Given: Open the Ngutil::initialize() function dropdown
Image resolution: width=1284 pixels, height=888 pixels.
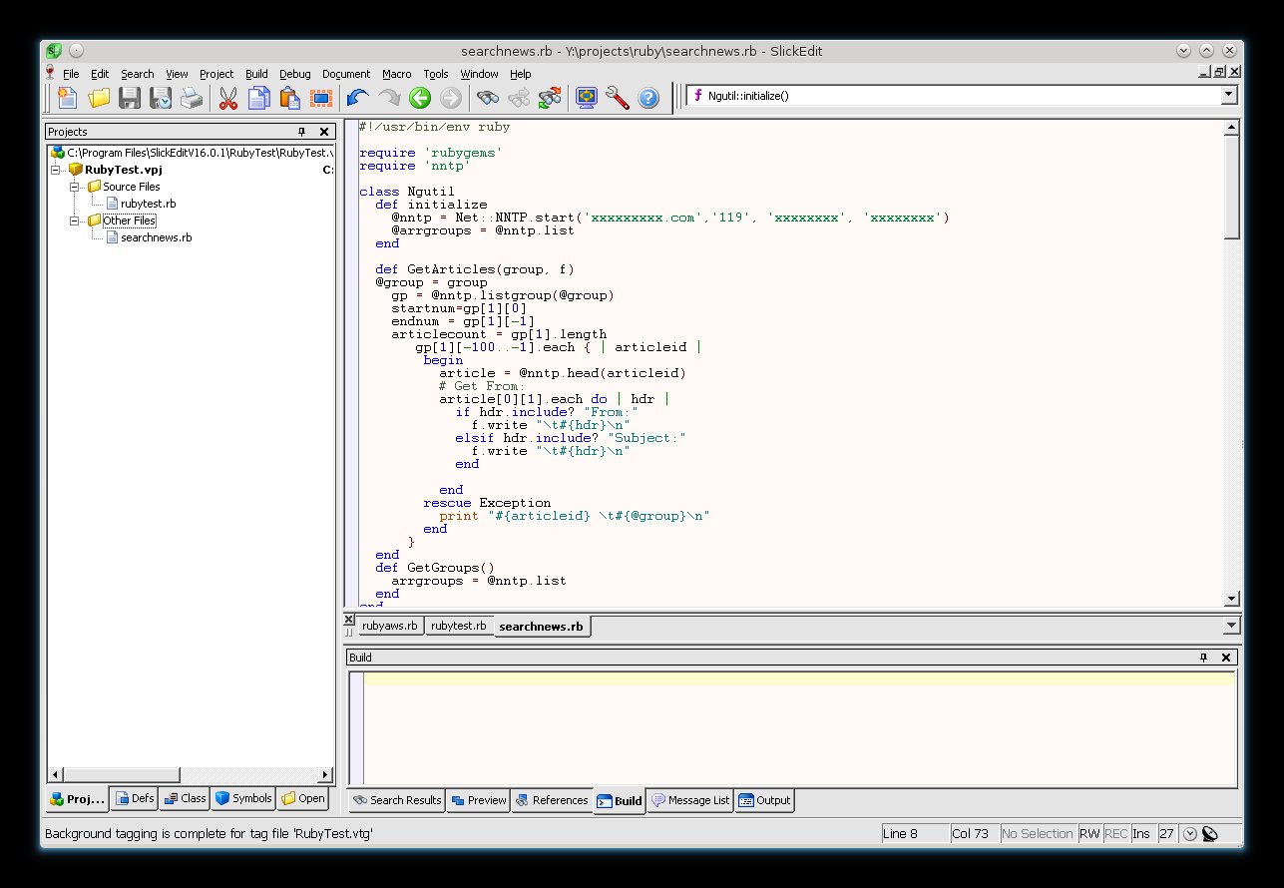Looking at the screenshot, I should pyautogui.click(x=1229, y=96).
